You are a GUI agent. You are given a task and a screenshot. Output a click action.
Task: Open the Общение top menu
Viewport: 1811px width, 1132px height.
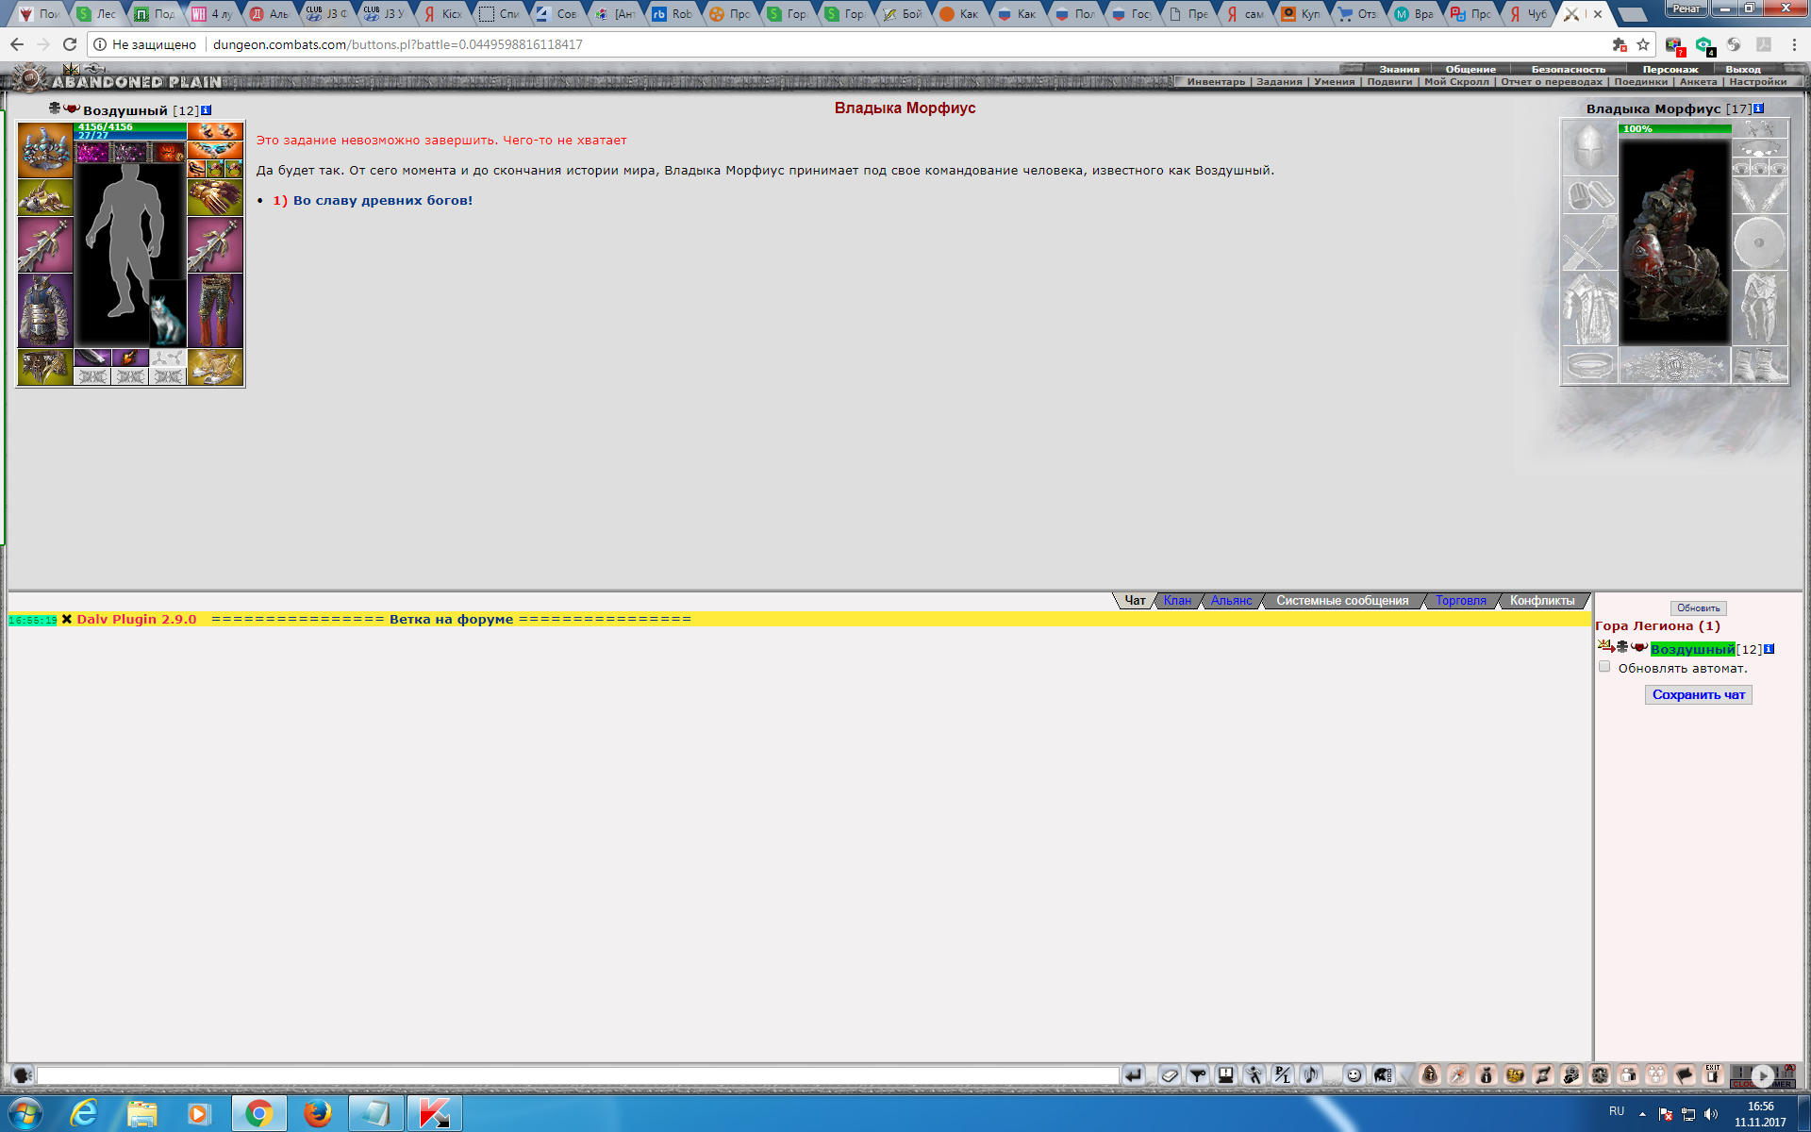[1470, 69]
